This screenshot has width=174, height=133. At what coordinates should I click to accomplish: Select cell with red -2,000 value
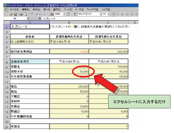[69, 51]
